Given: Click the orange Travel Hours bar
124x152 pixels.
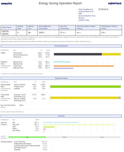Looking at the screenshot, I should [84, 66].
